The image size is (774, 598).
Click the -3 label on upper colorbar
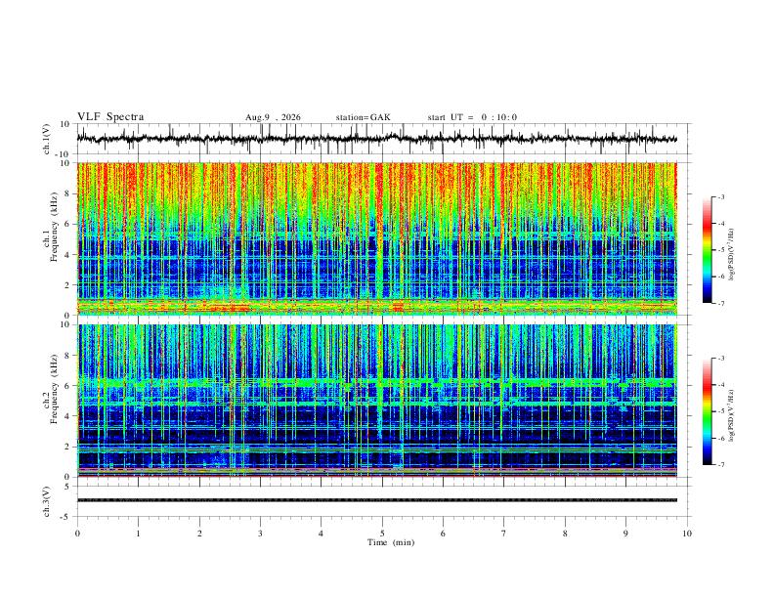pyautogui.click(x=721, y=196)
